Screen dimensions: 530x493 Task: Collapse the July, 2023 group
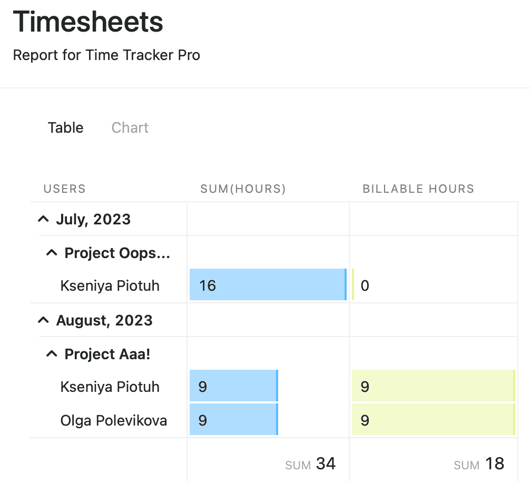pos(44,219)
